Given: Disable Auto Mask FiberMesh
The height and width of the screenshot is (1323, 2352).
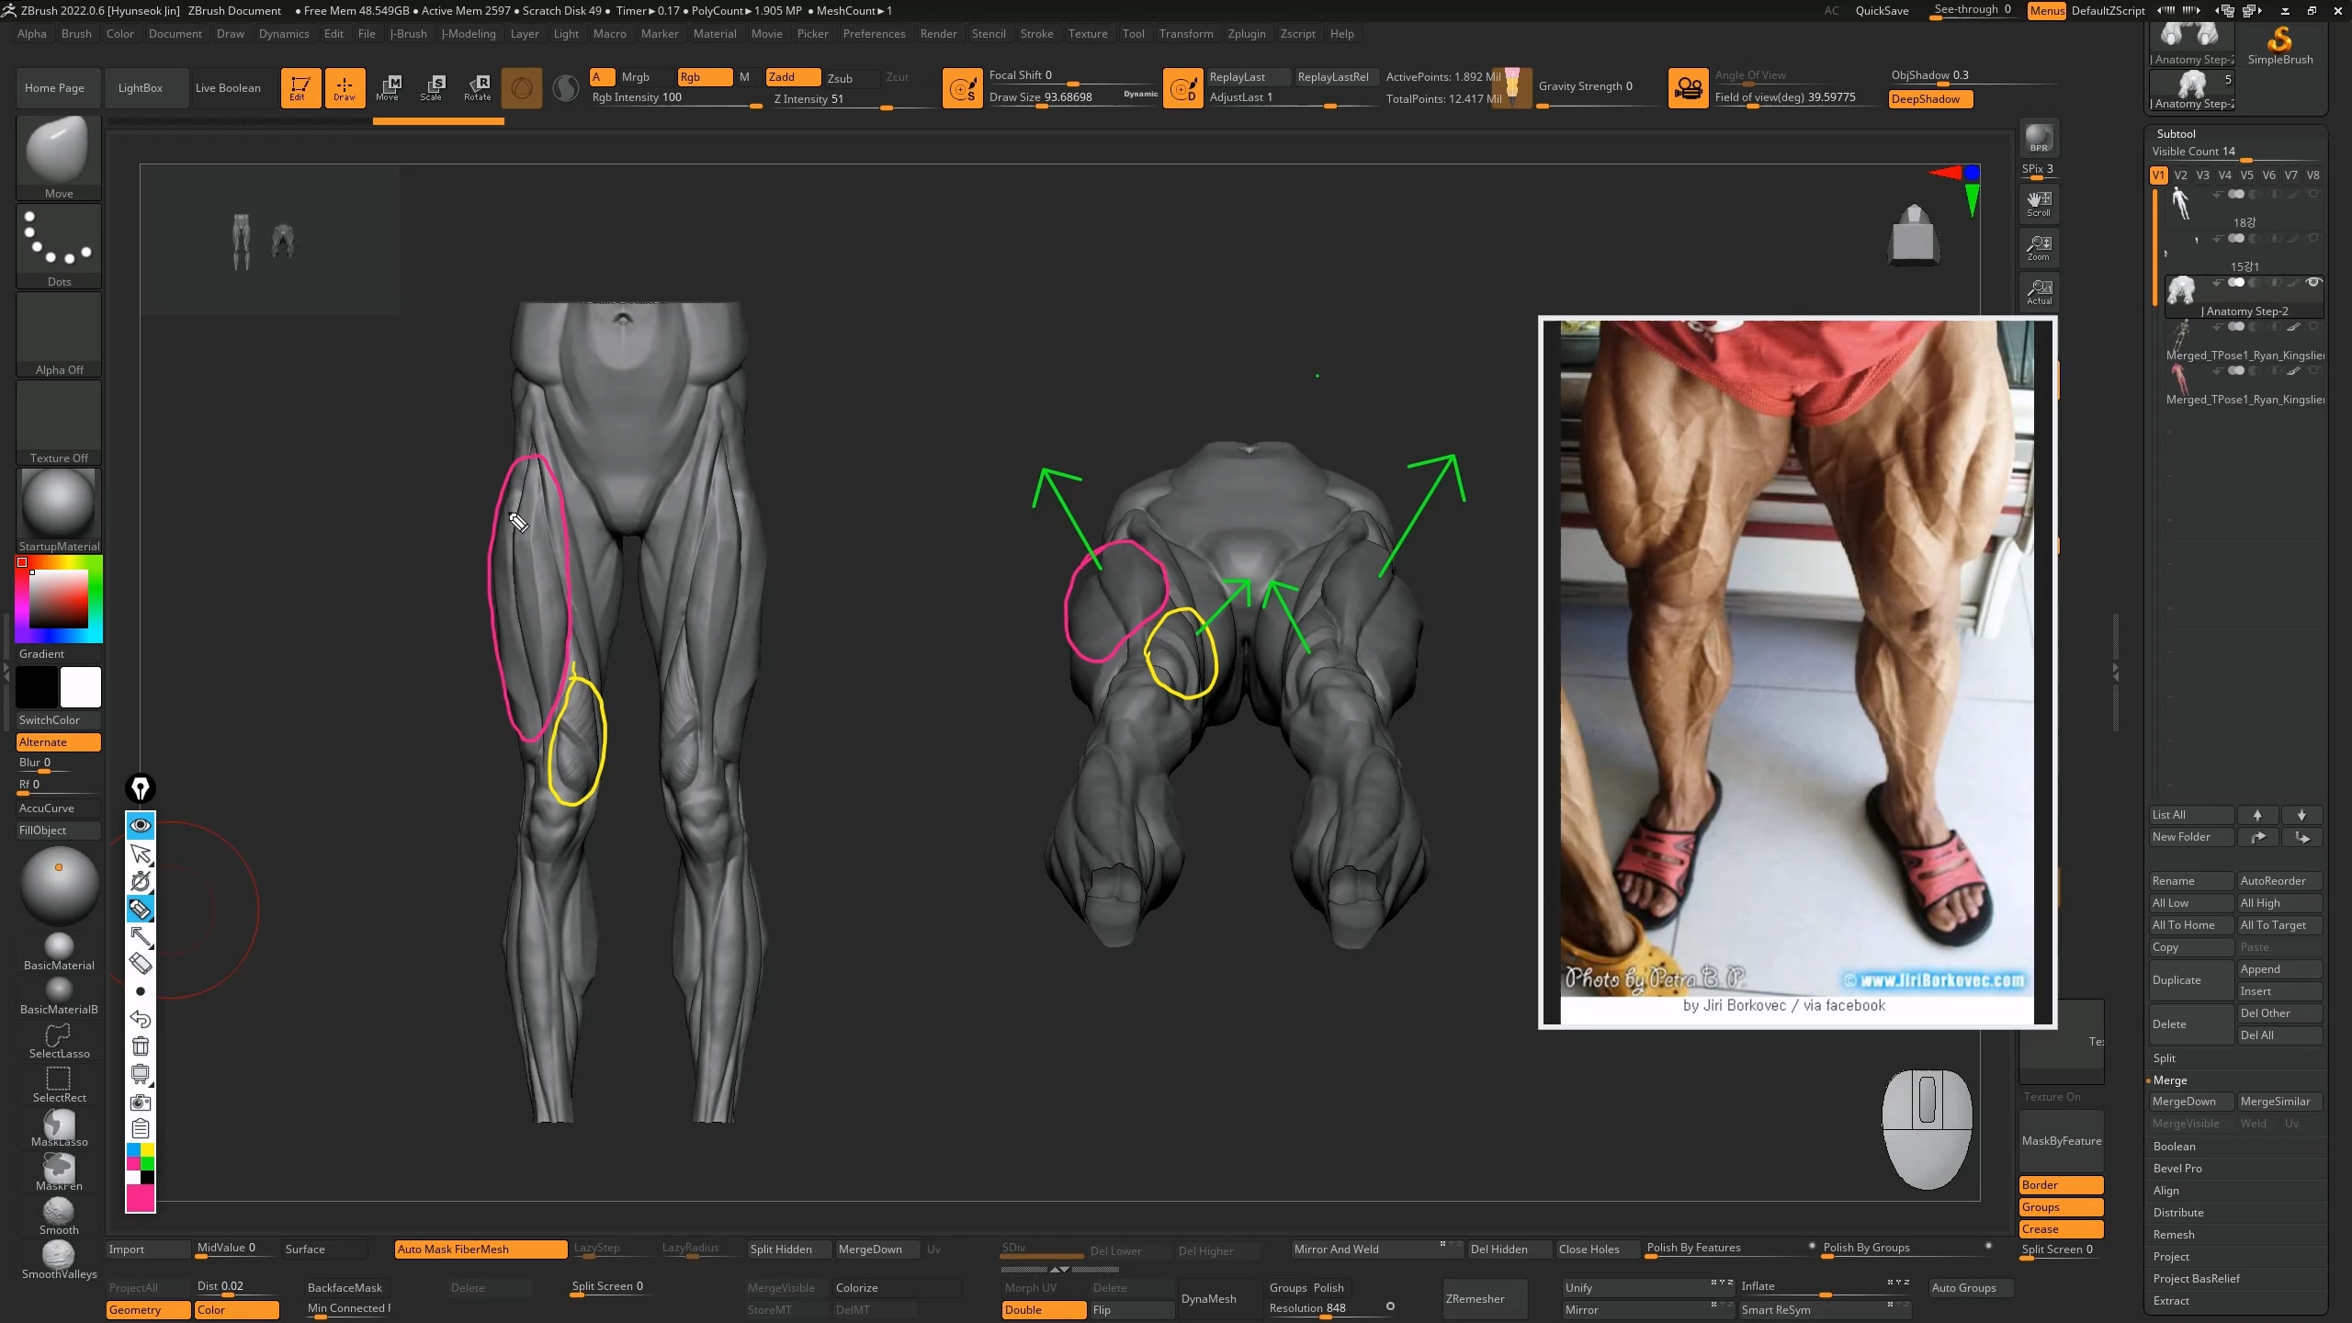Looking at the screenshot, I should click(x=480, y=1249).
